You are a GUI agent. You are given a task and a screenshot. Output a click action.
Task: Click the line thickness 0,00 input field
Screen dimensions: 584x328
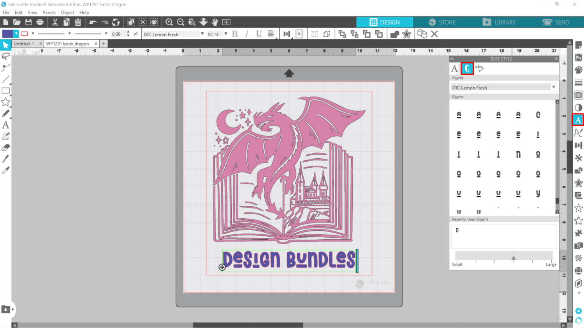[118, 34]
